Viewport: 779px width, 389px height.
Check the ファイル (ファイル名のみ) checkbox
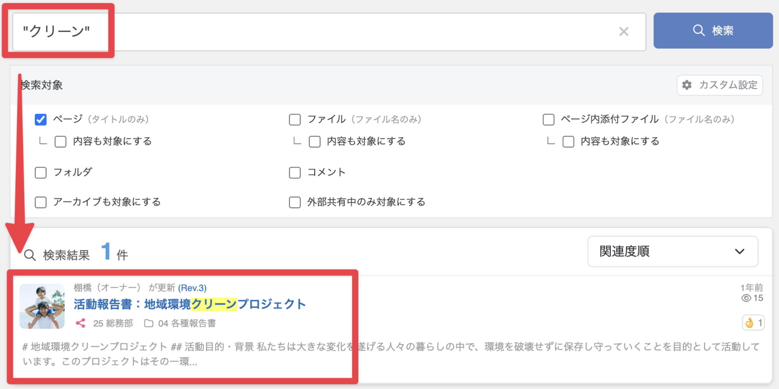[x=295, y=119]
